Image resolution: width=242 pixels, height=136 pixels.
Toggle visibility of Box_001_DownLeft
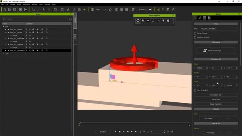(26, 39)
